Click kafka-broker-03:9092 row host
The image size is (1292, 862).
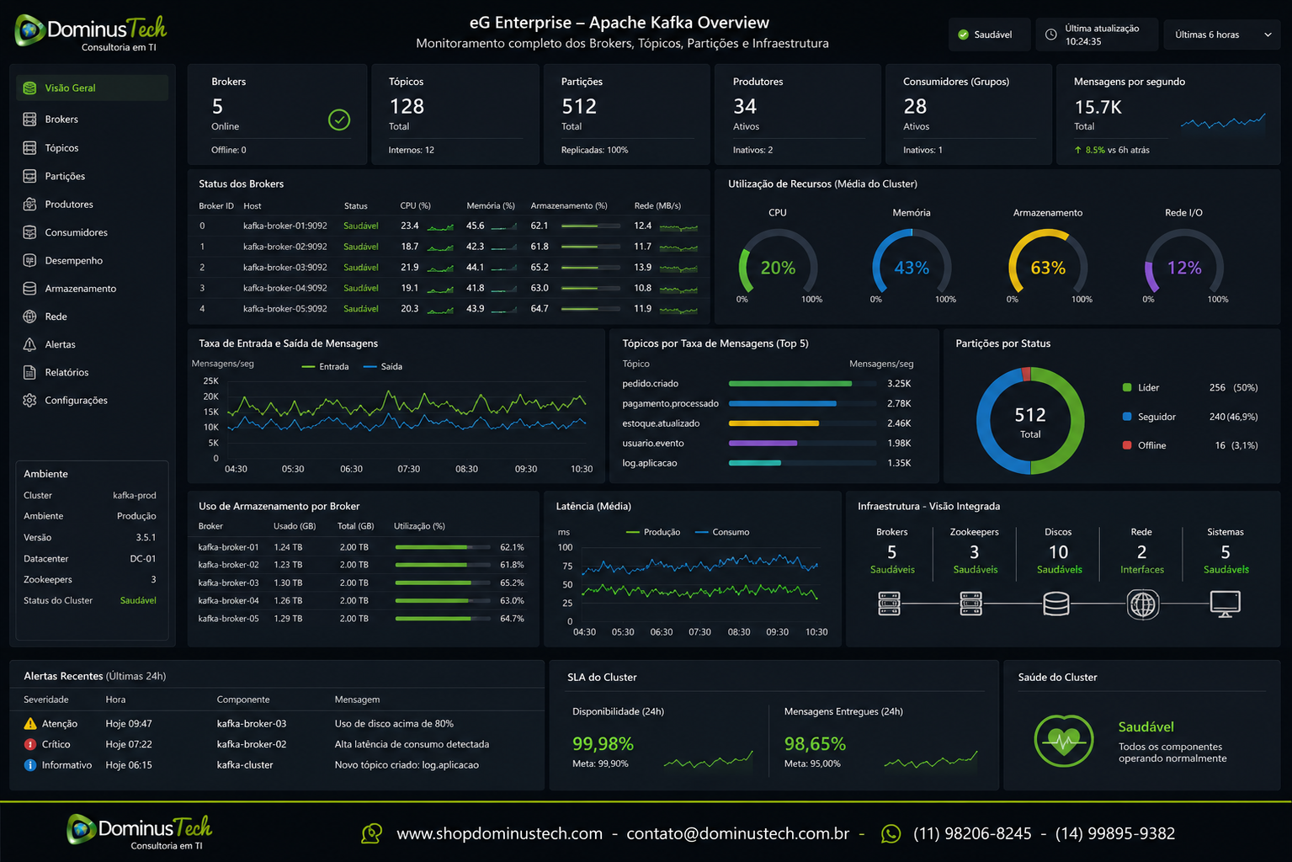pyautogui.click(x=285, y=267)
